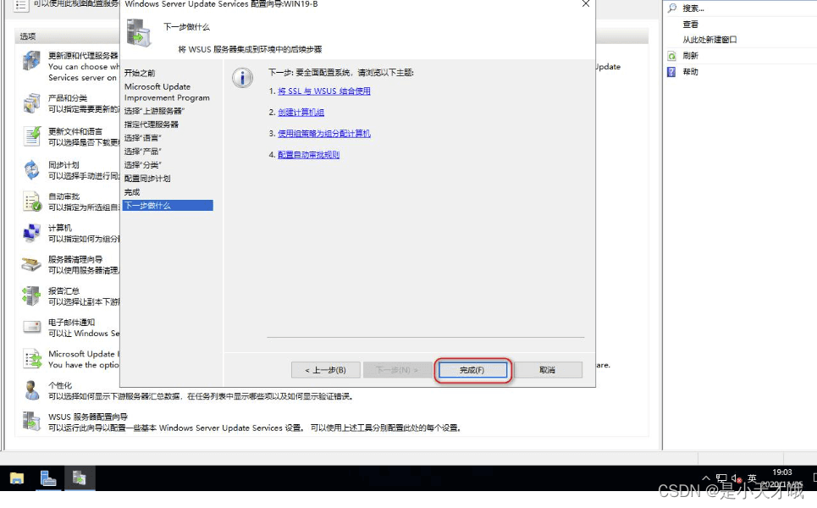The width and height of the screenshot is (817, 508).
Task: Open WSUS 服务器配置向导 option icon
Action: click(32, 422)
